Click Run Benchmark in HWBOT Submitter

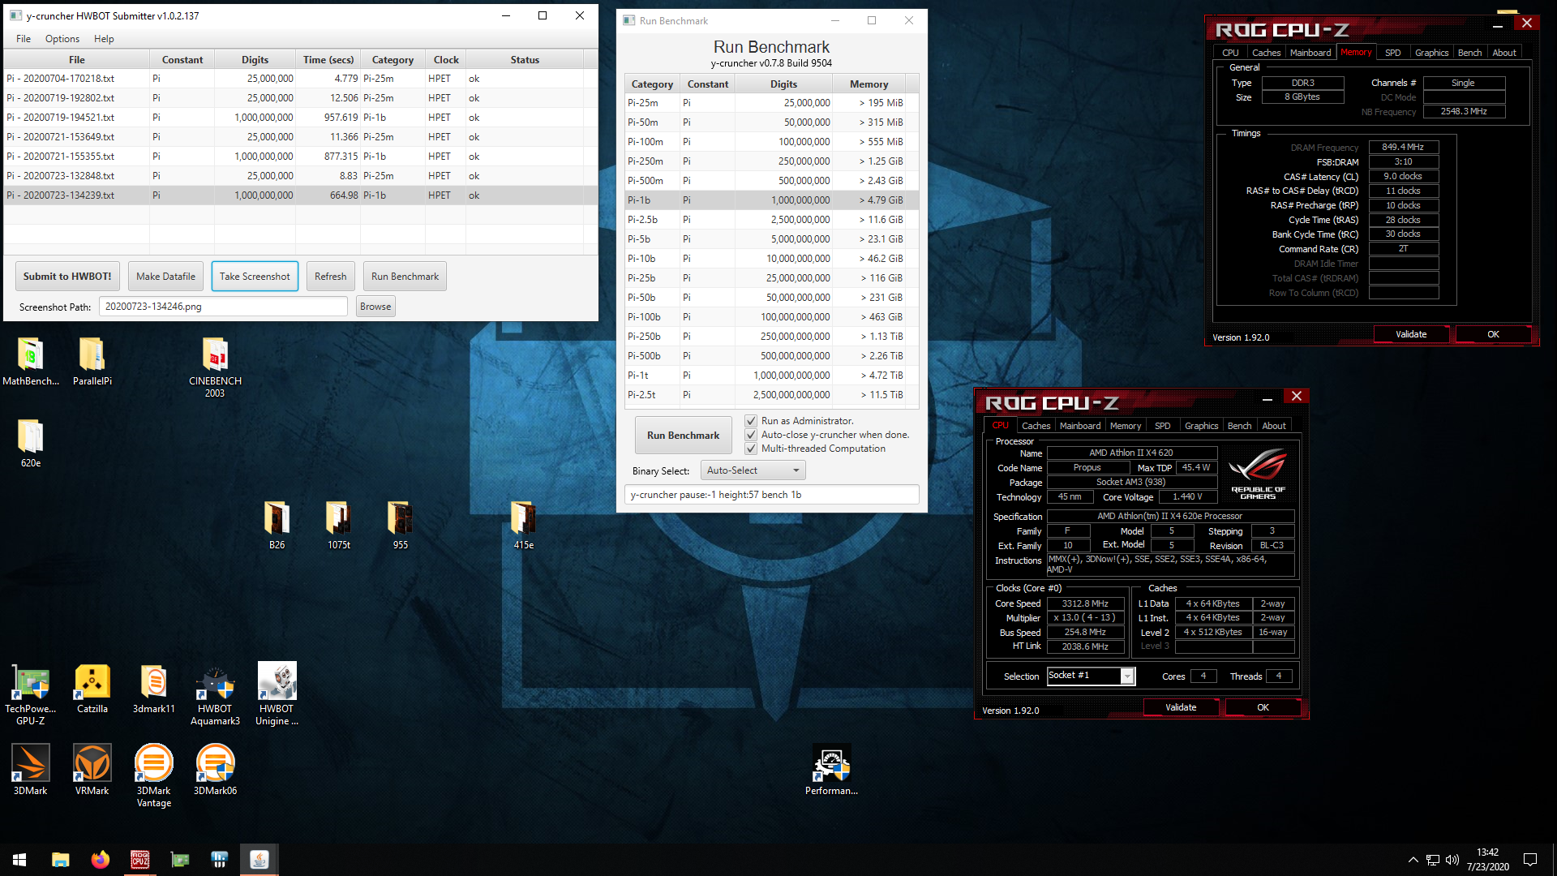[405, 277]
